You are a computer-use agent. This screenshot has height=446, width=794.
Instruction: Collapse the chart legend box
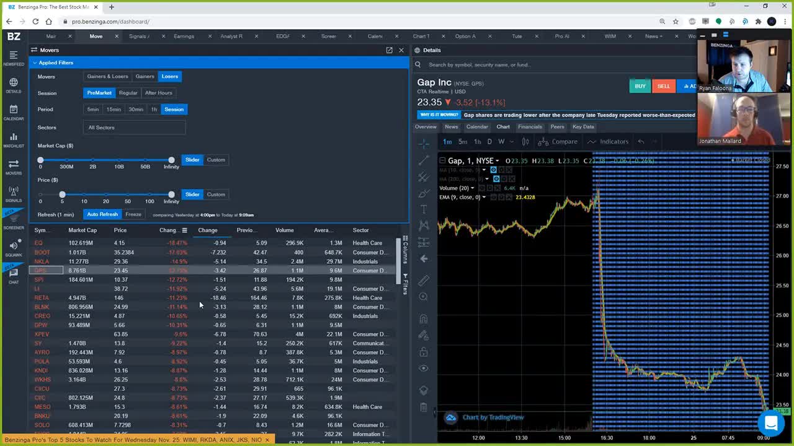click(x=442, y=161)
